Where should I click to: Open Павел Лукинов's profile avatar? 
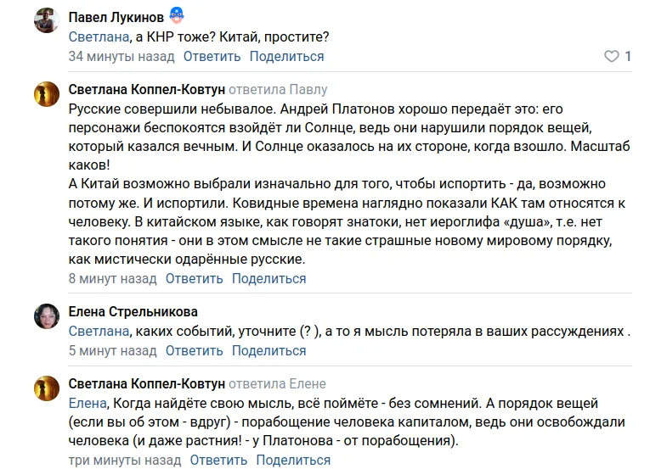[x=45, y=20]
